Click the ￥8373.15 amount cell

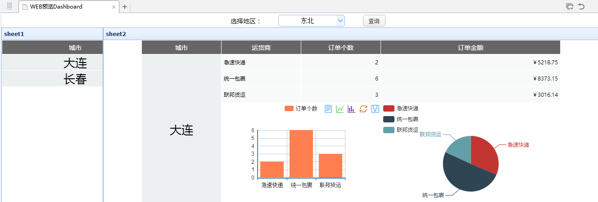click(471, 79)
